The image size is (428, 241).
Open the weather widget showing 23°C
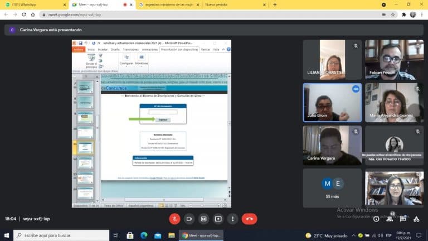(x=327, y=235)
